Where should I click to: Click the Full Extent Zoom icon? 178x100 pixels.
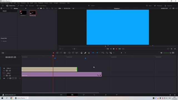point(103,53)
